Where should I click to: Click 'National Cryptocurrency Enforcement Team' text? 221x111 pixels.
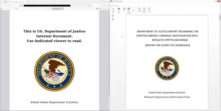coord(167,97)
